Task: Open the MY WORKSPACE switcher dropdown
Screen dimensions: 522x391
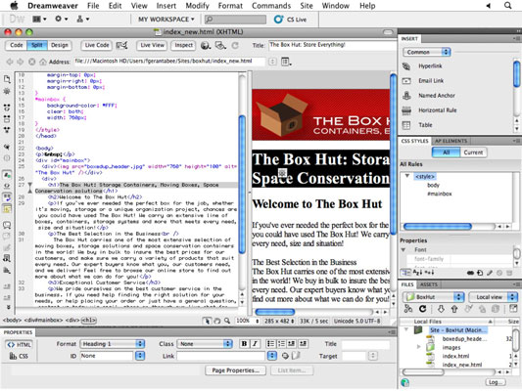Action: 166,20
